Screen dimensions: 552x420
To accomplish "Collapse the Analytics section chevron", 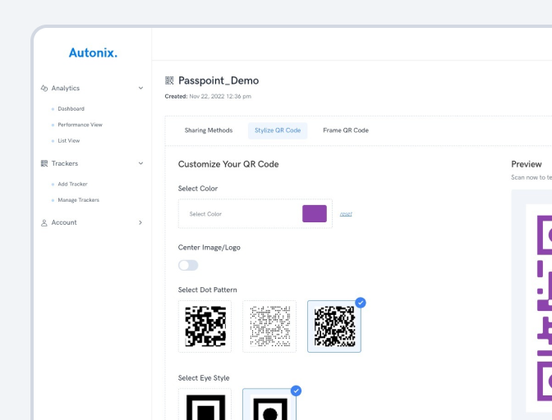I will [x=140, y=89].
